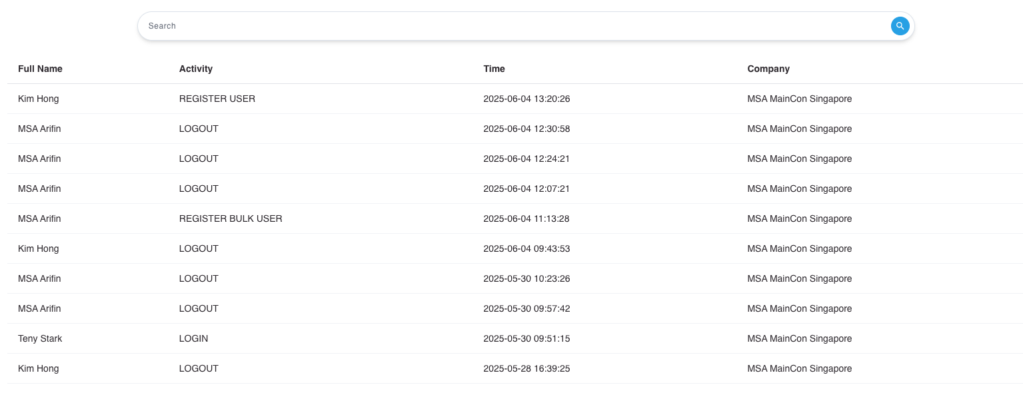Open Kim Hong's REGISTER USER row
Viewport: 1023px width, 393px height.
pyautogui.click(x=514, y=99)
